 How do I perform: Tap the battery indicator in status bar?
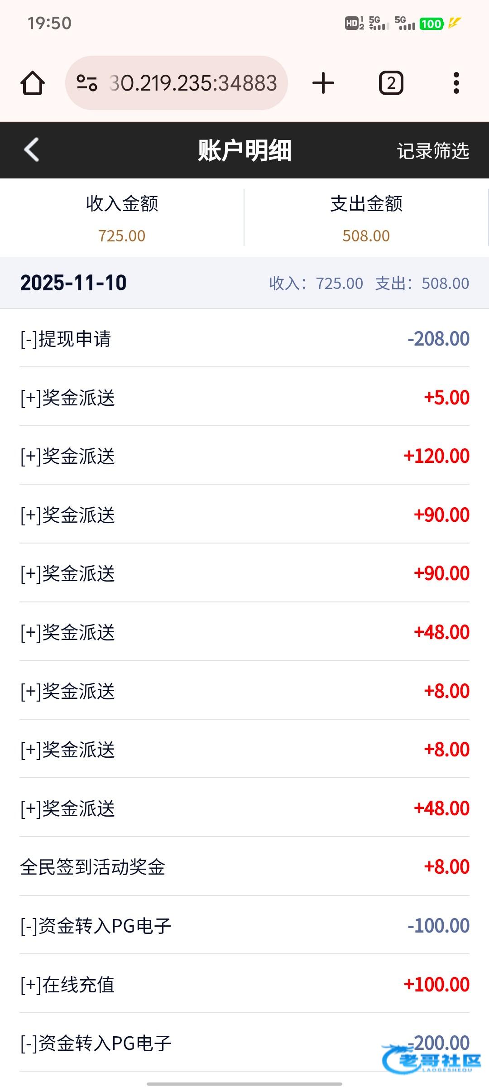point(431,24)
